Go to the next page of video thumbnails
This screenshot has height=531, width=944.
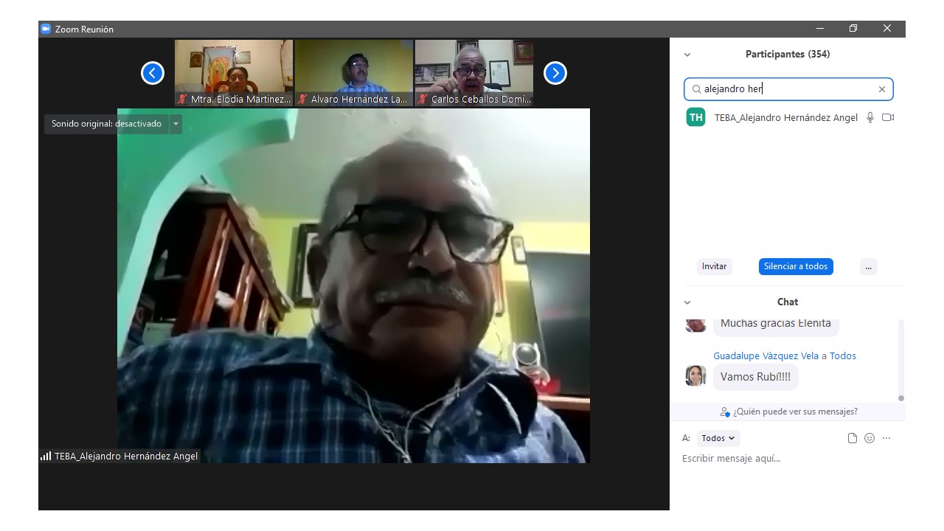(555, 73)
